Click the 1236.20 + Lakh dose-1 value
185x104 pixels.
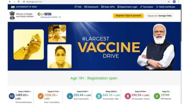[x=51, y=97]
